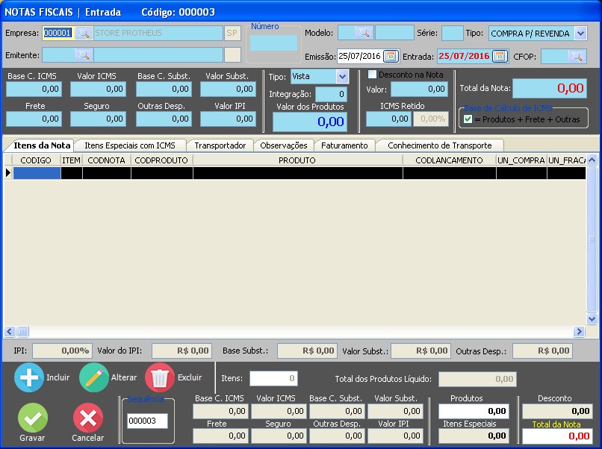Switch to the Transportador tab

coord(220,145)
